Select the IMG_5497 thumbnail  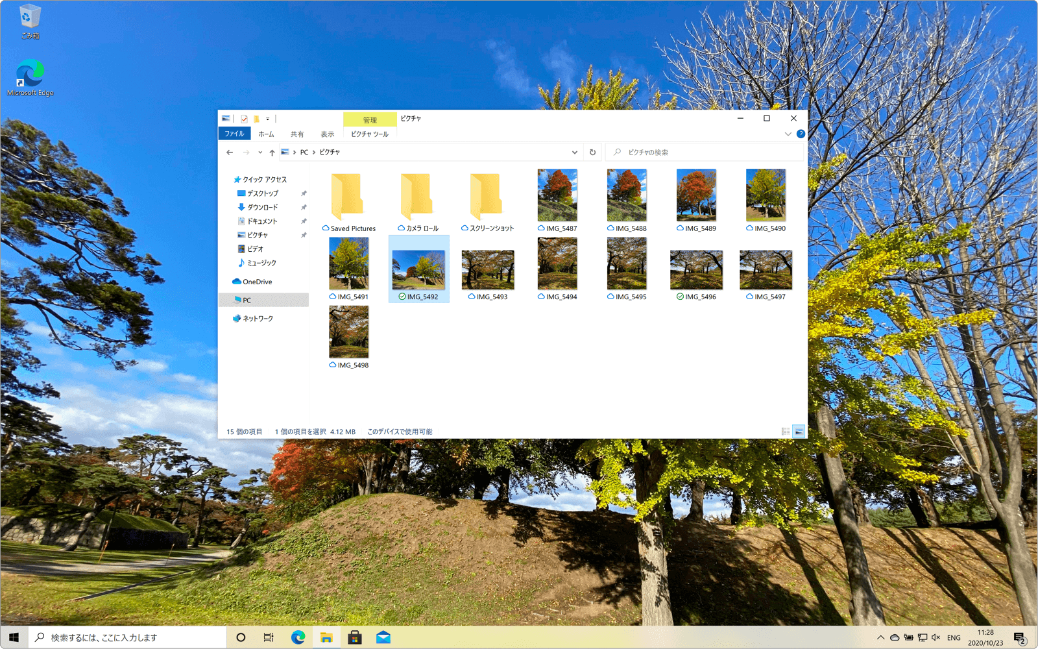point(766,269)
